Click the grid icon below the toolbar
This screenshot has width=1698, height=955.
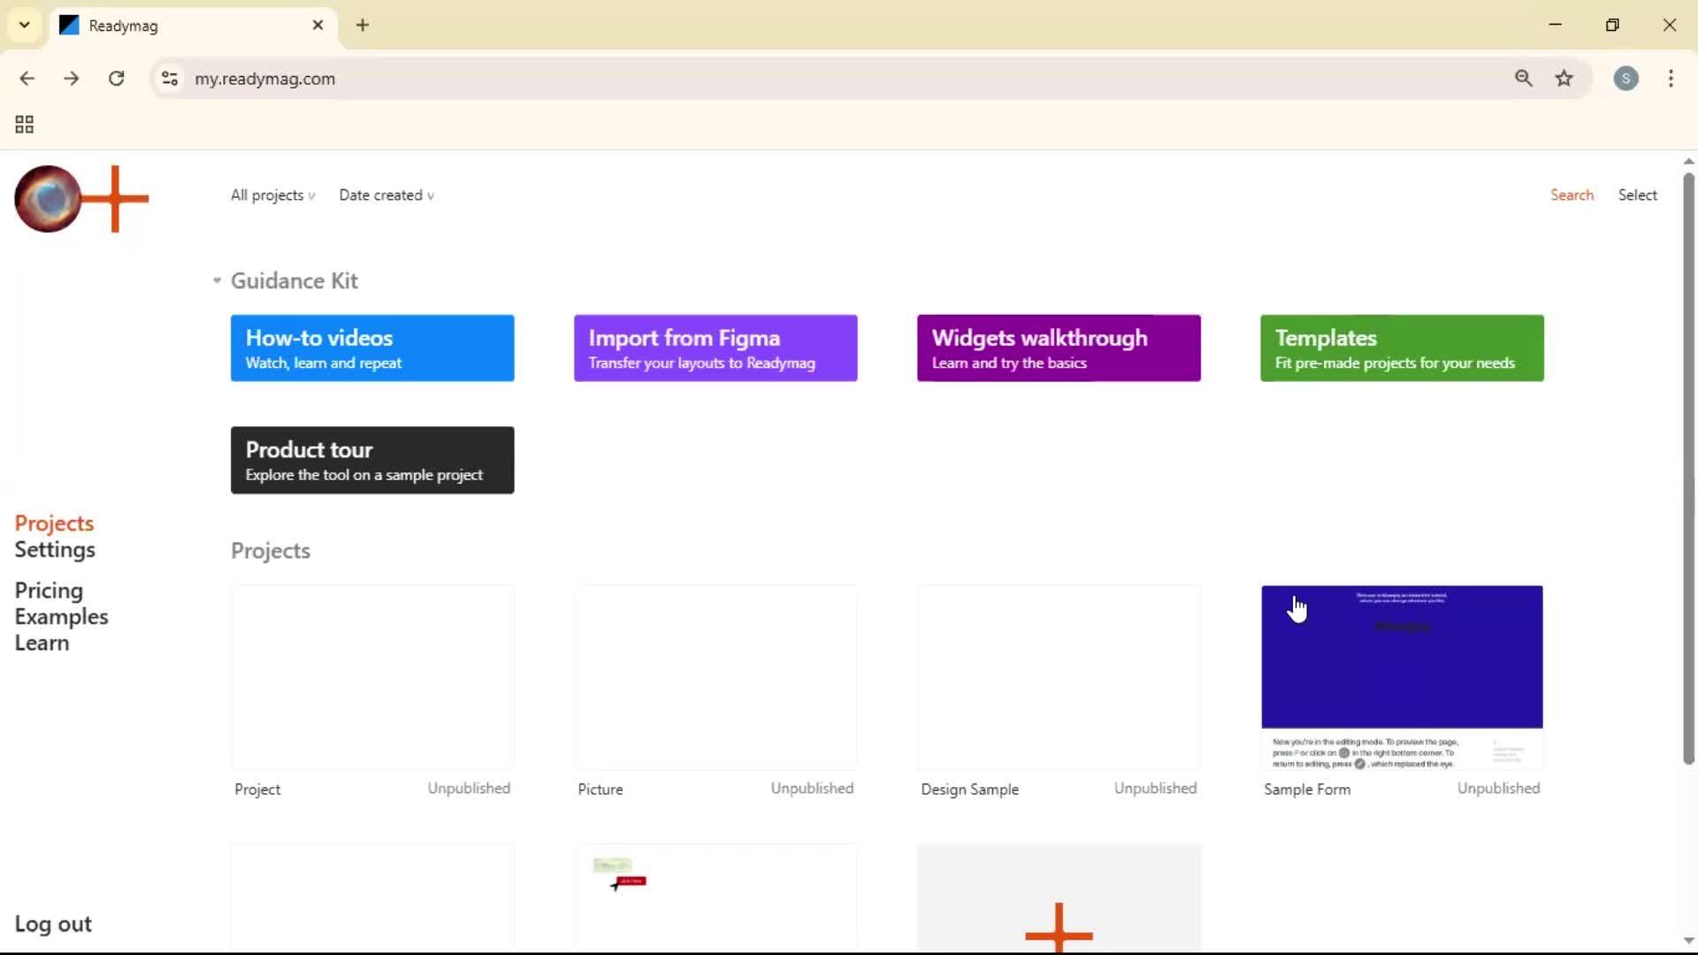[24, 124]
